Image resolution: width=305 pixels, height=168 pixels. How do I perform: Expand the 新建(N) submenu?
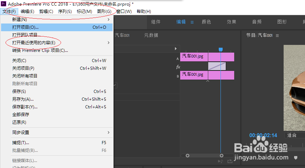click(57, 20)
